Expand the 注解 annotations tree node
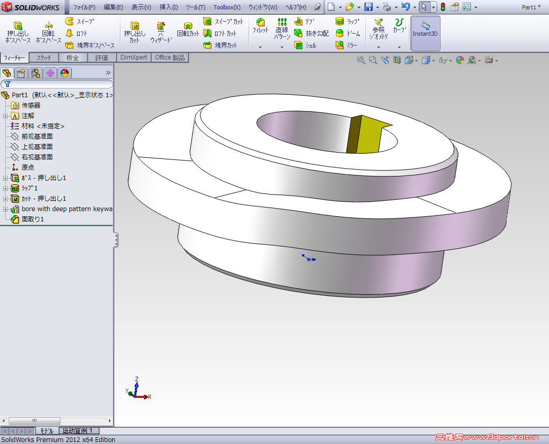The image size is (549, 444). [x=5, y=116]
